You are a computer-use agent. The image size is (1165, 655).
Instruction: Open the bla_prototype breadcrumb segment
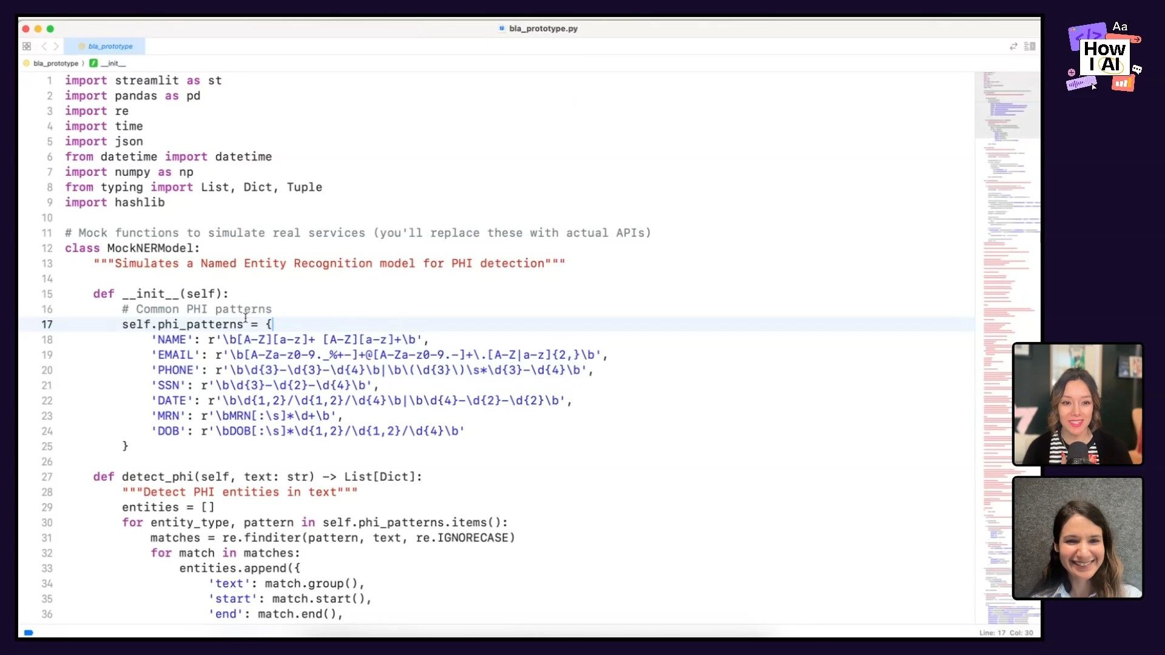55,63
